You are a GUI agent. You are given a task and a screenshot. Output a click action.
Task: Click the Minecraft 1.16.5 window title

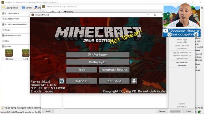tap(42, 15)
